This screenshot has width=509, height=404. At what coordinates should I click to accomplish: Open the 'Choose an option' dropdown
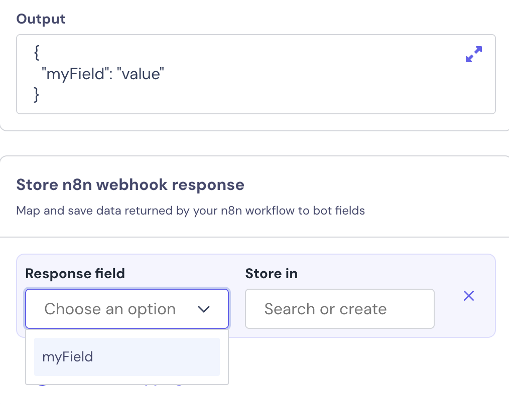(127, 309)
